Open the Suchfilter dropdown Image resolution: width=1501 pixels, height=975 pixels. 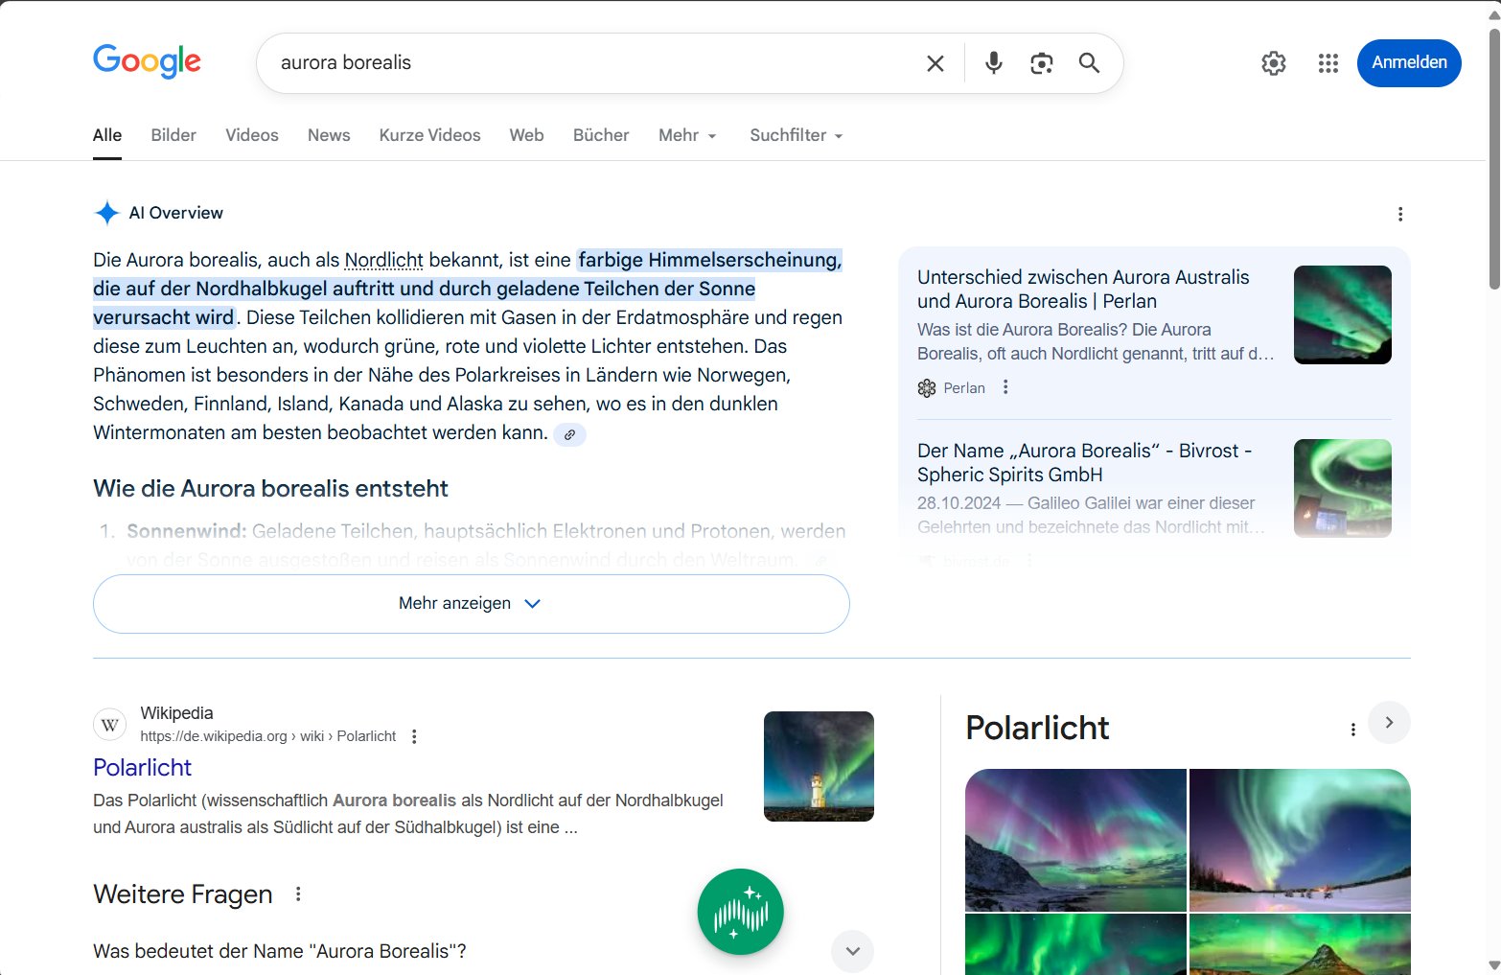(796, 135)
